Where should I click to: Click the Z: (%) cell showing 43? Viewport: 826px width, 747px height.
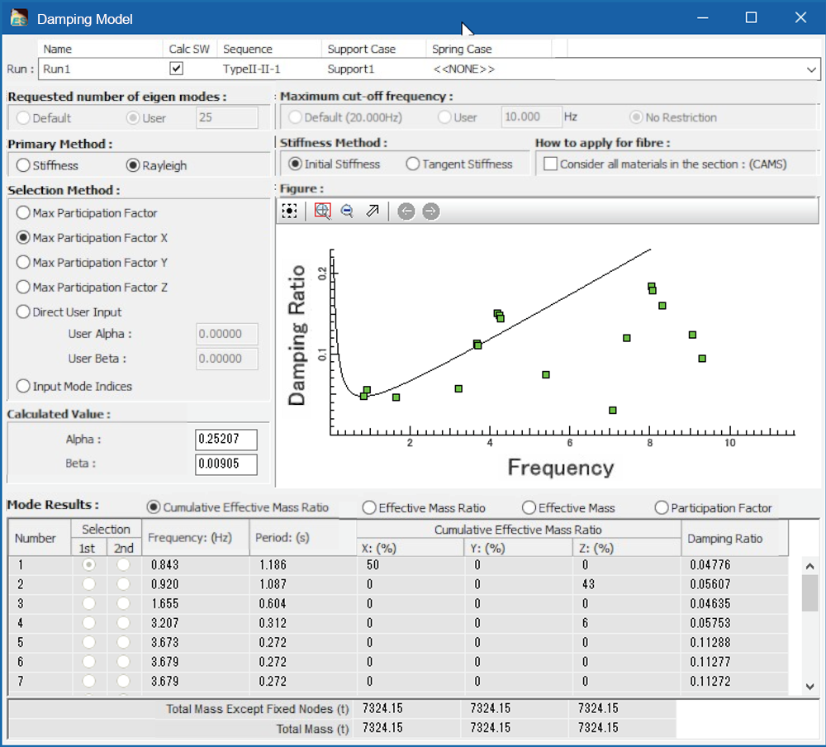point(626,584)
